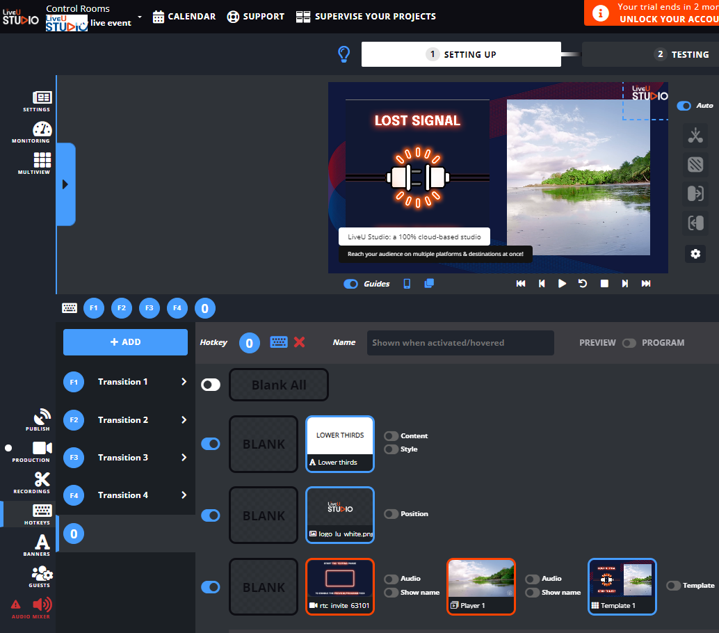719x633 pixels.
Task: Expand Transition 4 chevron
Action: tap(184, 495)
